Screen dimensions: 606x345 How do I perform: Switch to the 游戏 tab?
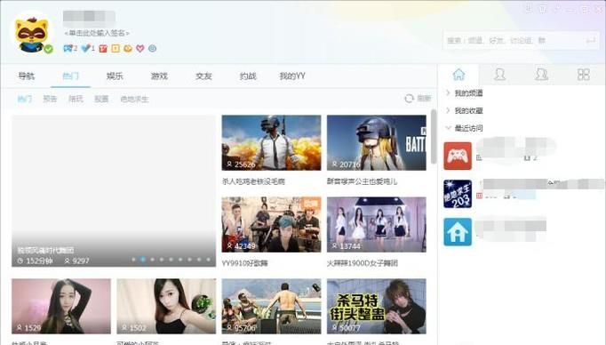[x=159, y=76]
